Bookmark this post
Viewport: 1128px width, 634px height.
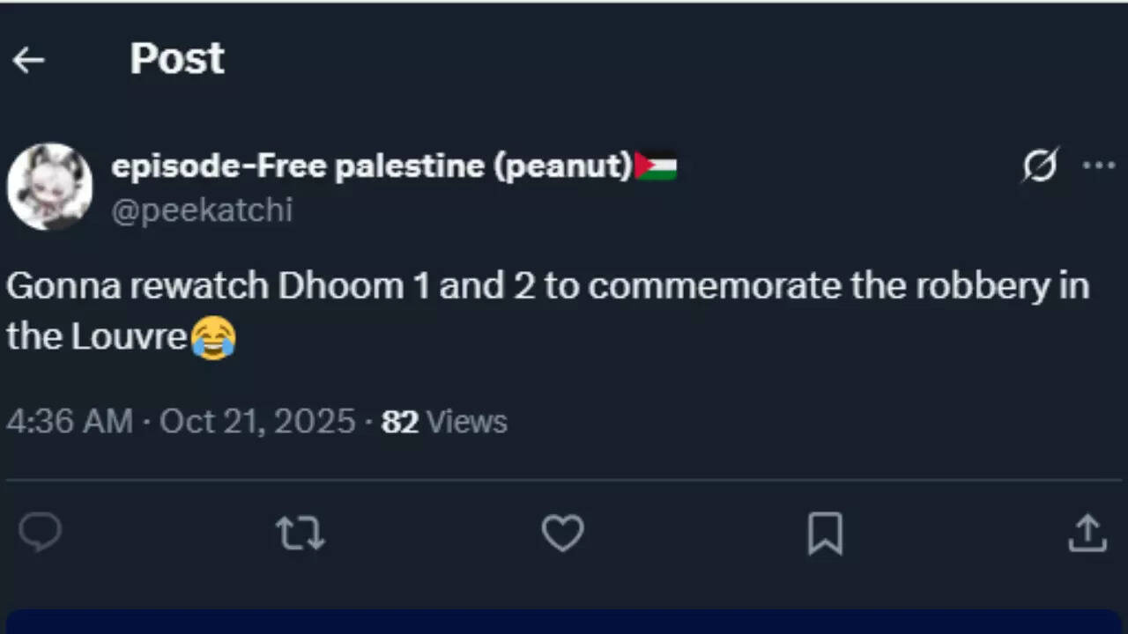[x=825, y=534]
